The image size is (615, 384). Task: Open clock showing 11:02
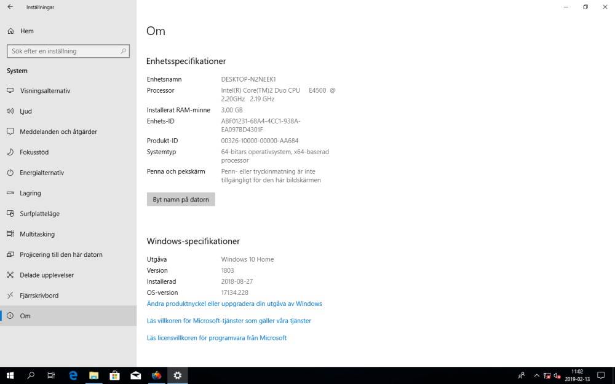[577, 375]
